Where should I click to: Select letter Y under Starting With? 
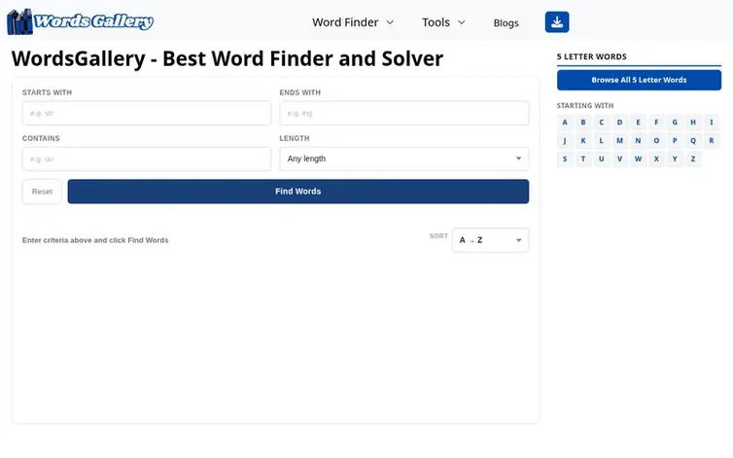pos(675,159)
